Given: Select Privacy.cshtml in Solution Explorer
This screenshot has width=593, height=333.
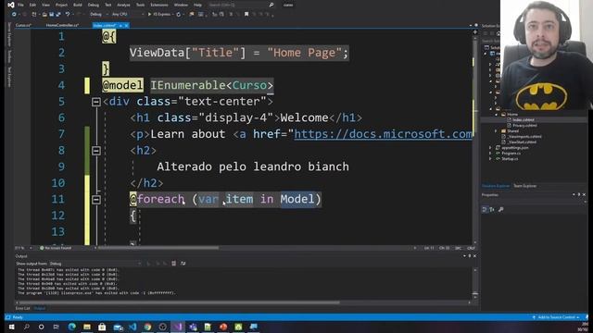Looking at the screenshot, I should (x=524, y=126).
